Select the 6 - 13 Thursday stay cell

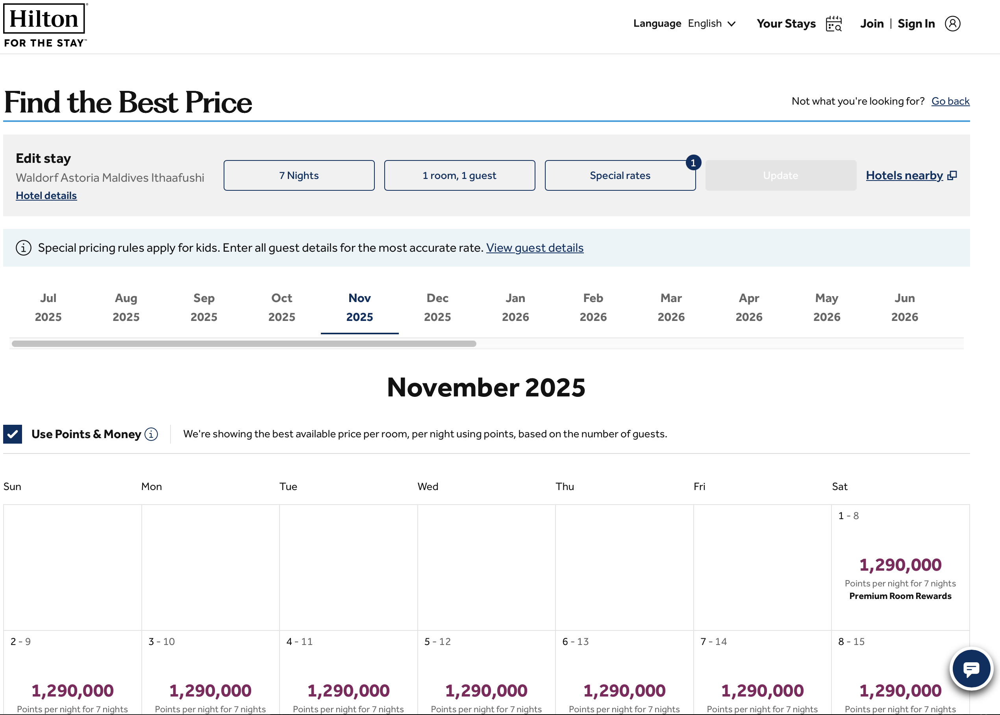624,673
